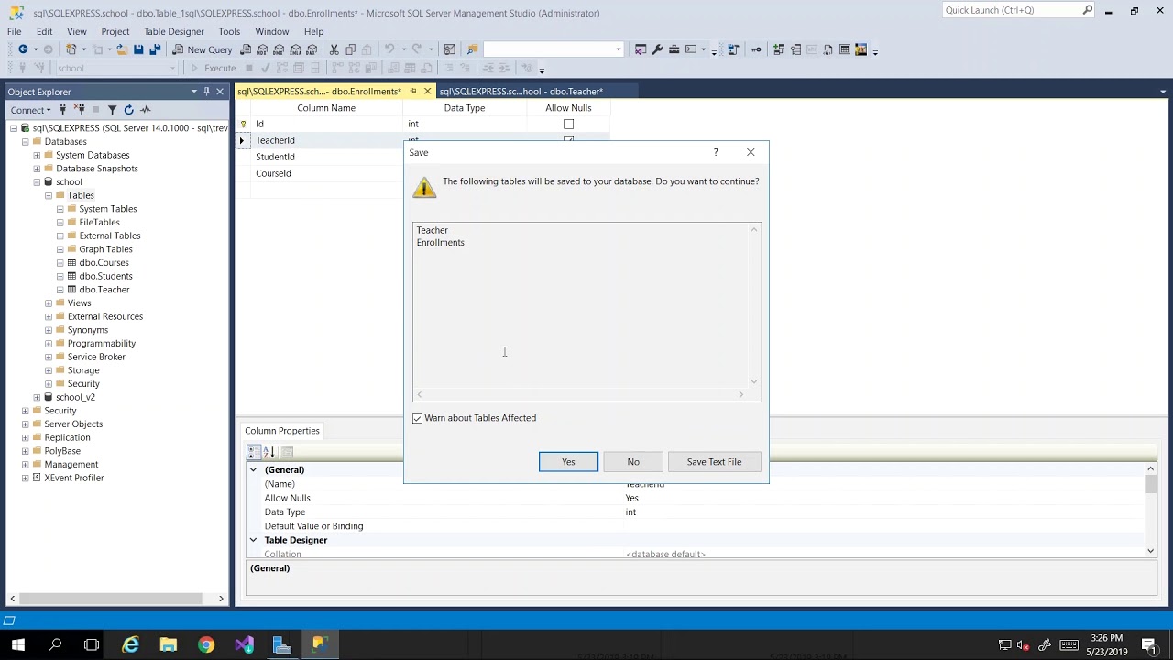Image resolution: width=1173 pixels, height=660 pixels.
Task: Click the Filter icon in Object Explorer
Action: tap(112, 110)
